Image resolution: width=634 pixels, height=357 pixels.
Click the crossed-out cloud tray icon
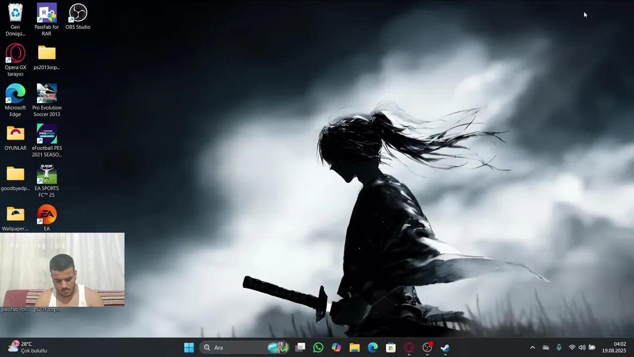[x=546, y=348]
